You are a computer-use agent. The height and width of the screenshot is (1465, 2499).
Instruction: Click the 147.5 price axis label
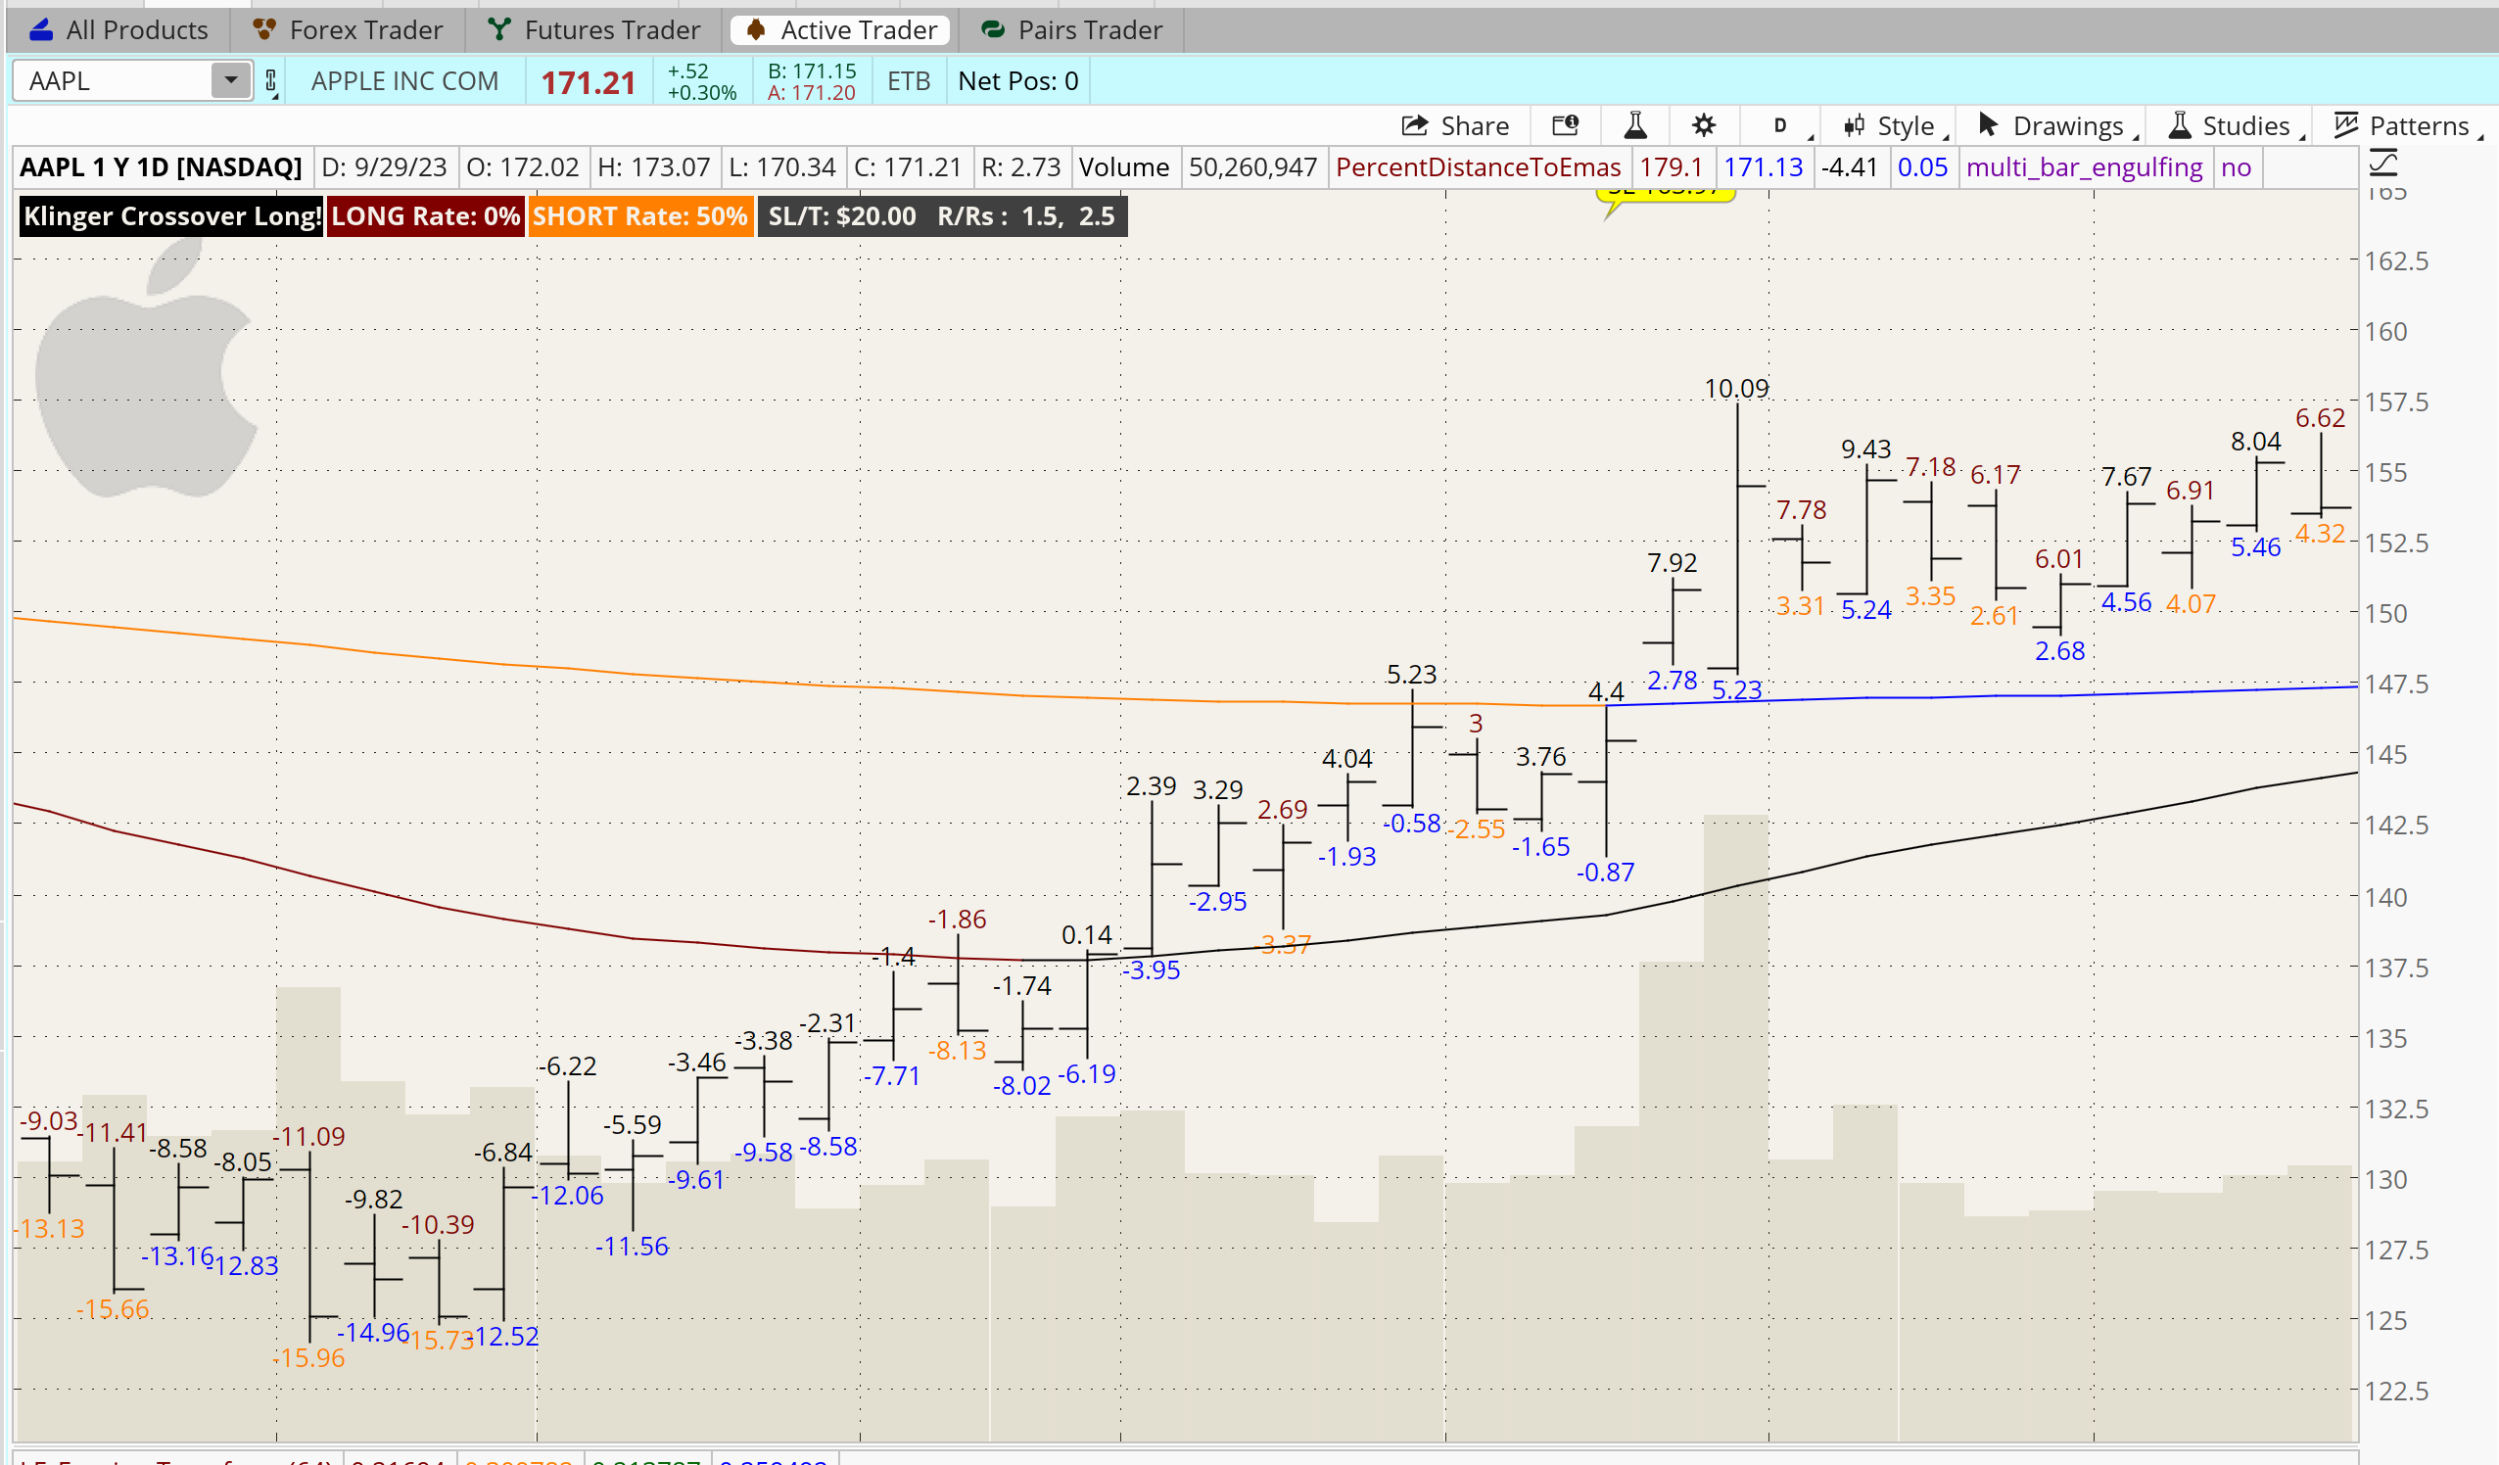coord(2396,684)
